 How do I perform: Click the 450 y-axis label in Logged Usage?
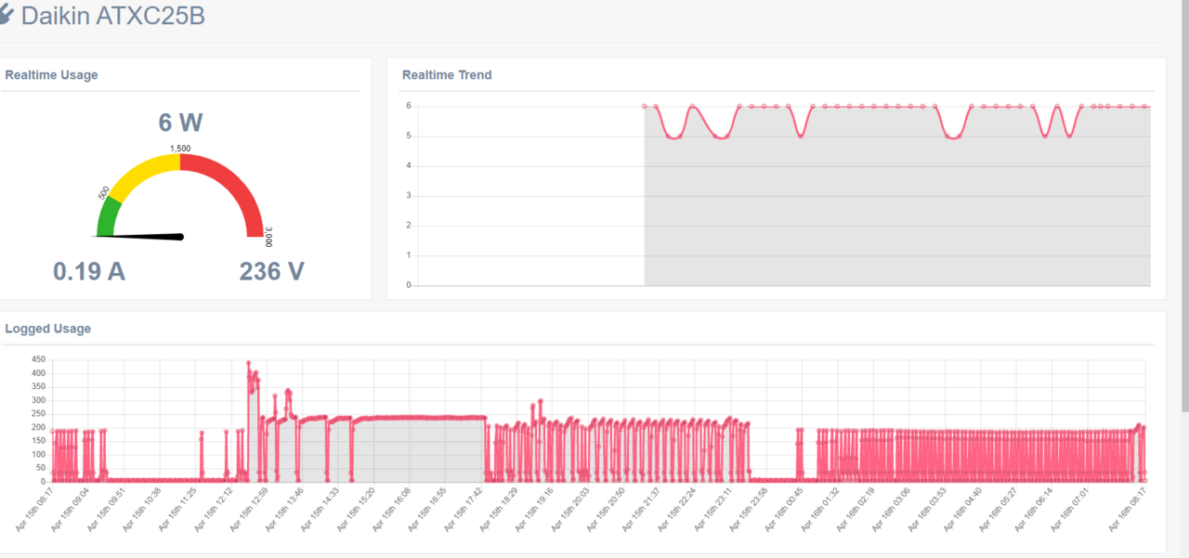click(38, 359)
